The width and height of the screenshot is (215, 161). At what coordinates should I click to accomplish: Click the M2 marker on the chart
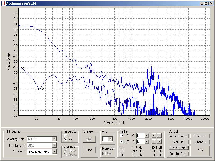tap(39, 89)
